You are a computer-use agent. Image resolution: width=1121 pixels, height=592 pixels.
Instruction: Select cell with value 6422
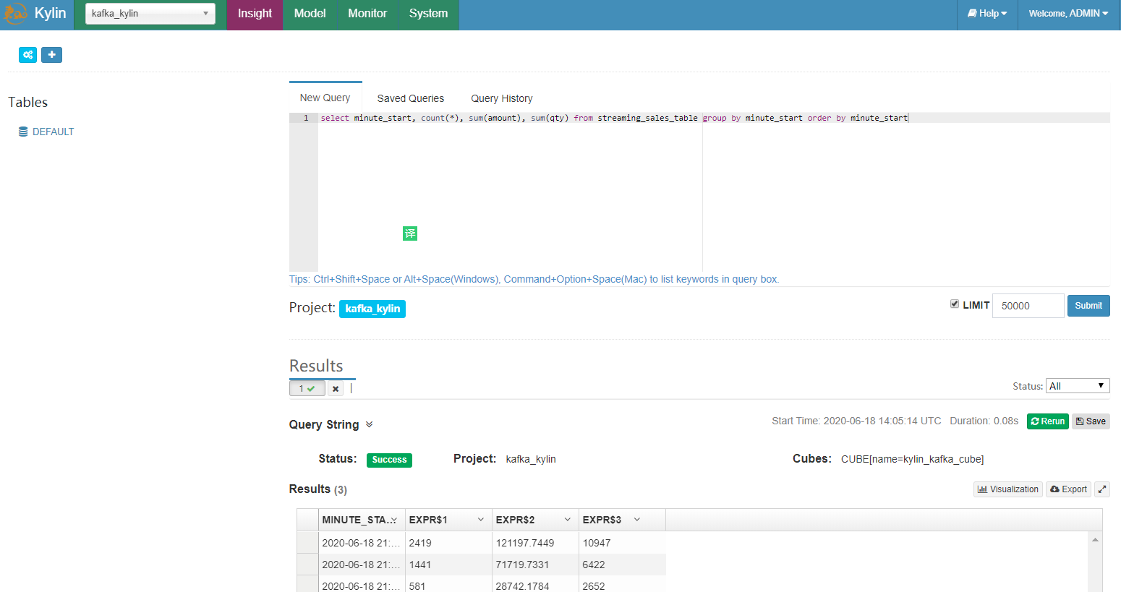(622, 565)
